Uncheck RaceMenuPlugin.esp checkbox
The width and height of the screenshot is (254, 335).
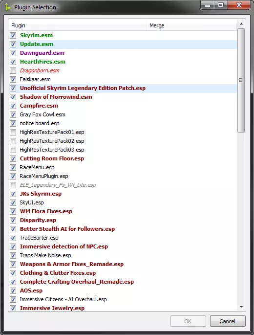point(13,176)
